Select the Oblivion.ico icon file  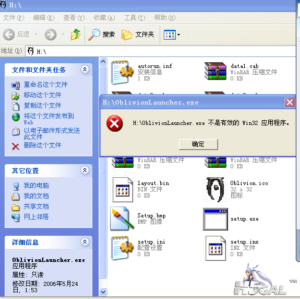(215, 190)
